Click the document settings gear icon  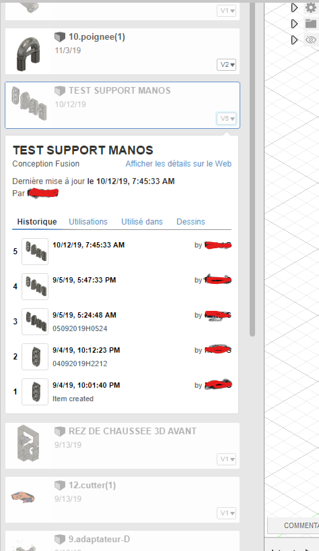pyautogui.click(x=310, y=7)
